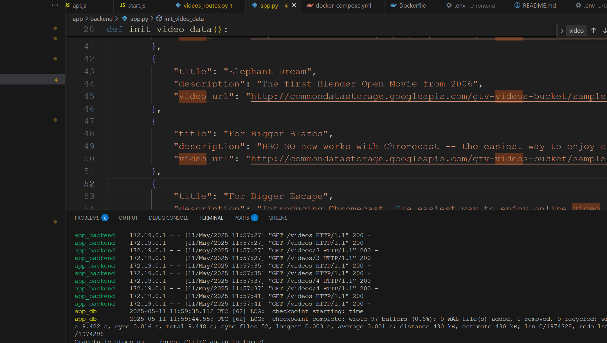The image size is (607, 343).
Task: Open the three-dots more actions menu
Action: pyautogui.click(x=55, y=5)
